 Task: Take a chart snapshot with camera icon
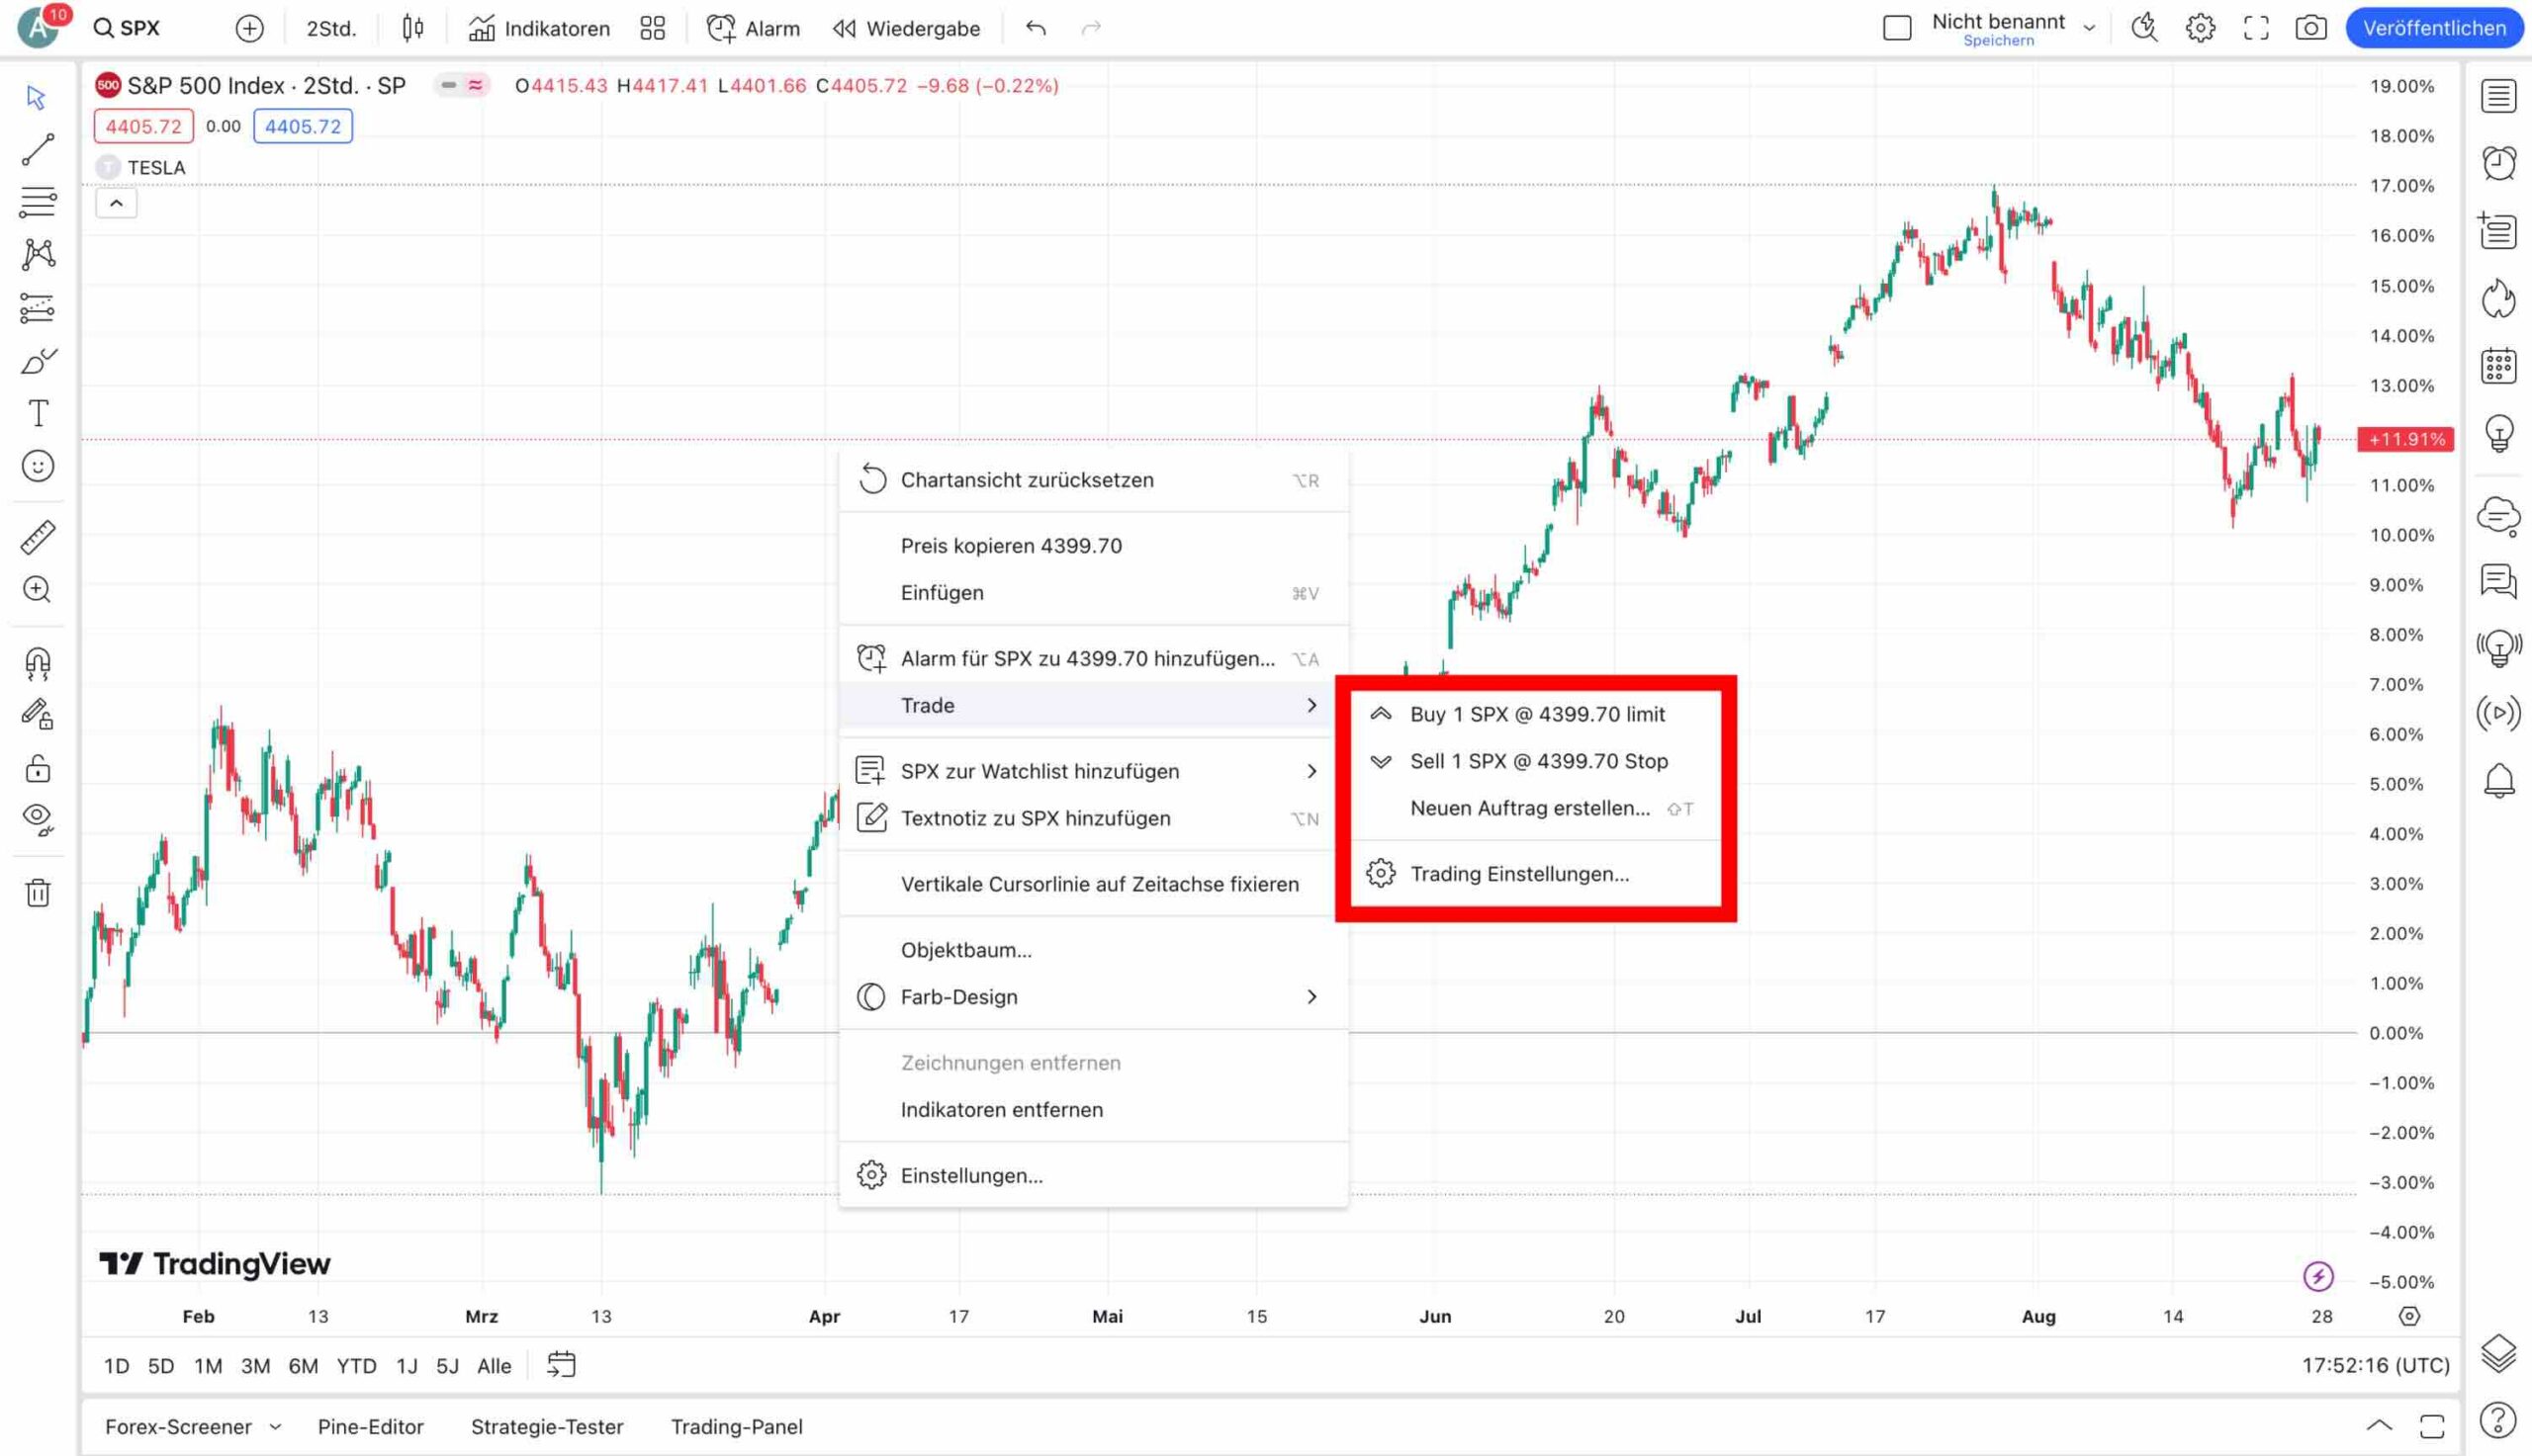[x=2309, y=28]
